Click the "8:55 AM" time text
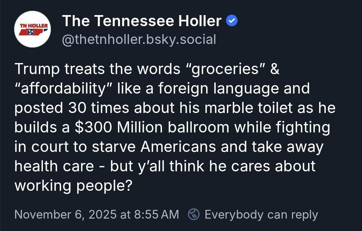This screenshot has height=231, width=362. pyautogui.click(x=156, y=214)
